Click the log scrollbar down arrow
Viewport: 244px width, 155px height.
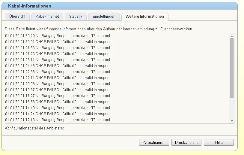point(232,121)
